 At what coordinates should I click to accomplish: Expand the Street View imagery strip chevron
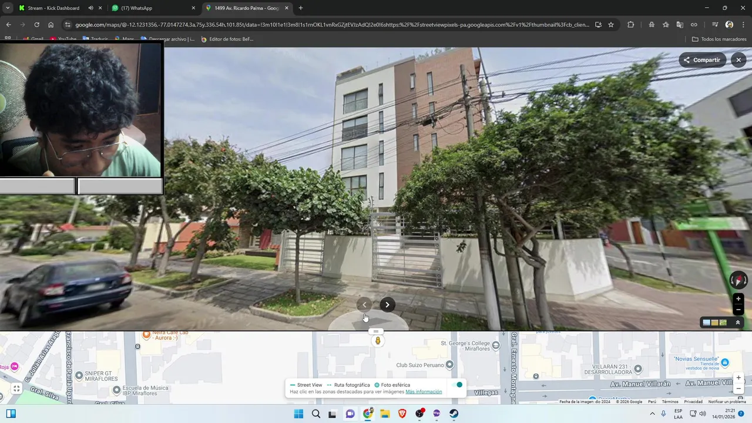738,323
